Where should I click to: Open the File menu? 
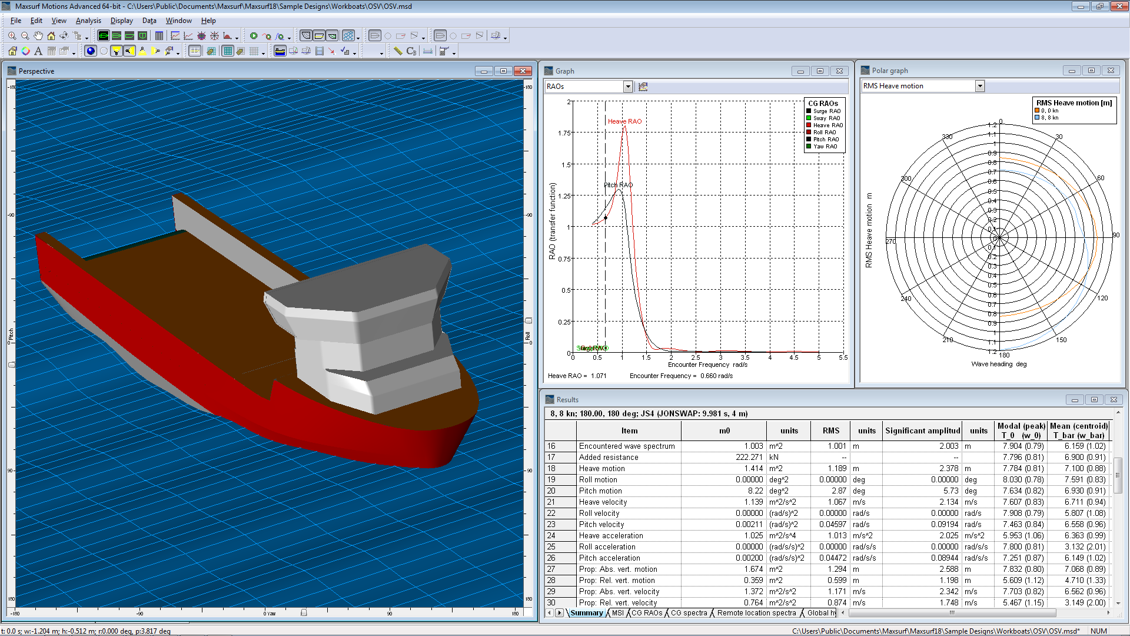[16, 21]
